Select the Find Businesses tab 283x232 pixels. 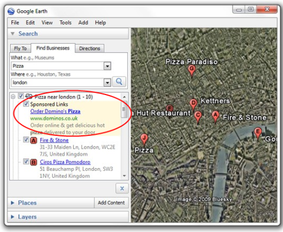tap(53, 48)
